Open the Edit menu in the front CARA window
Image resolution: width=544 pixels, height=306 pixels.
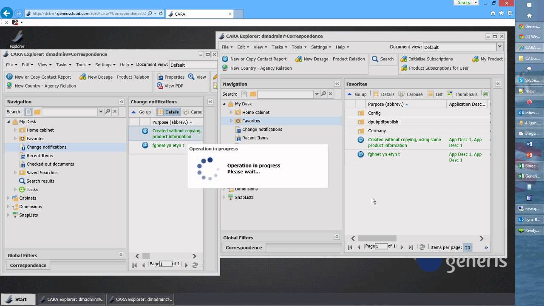243,47
